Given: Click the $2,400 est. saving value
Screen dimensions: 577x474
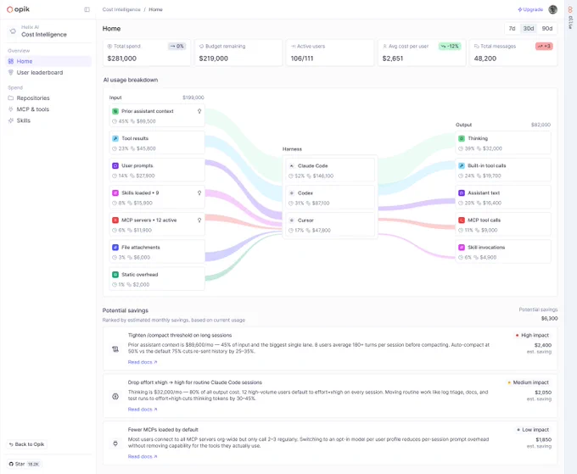Looking at the screenshot, I should point(543,345).
